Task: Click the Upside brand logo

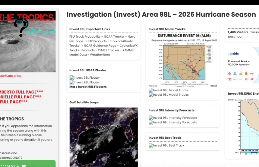Action: (233, 54)
